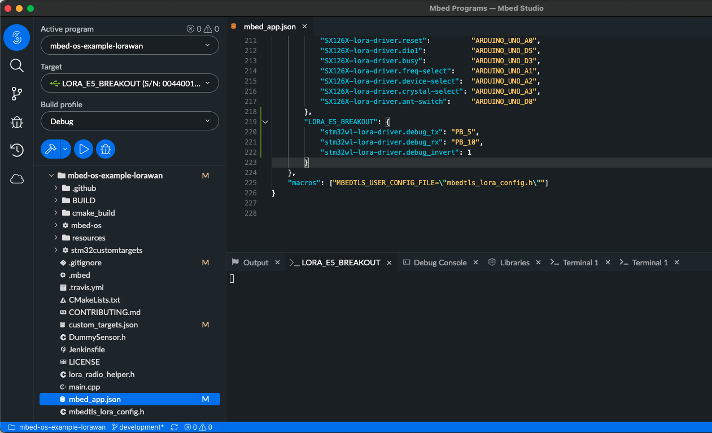This screenshot has height=433, width=712.
Task: Open the Build profile Debug dropdown
Action: click(129, 121)
